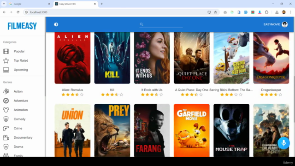Click the It Ends with Us title text
The image size is (295, 166).
[152, 90]
